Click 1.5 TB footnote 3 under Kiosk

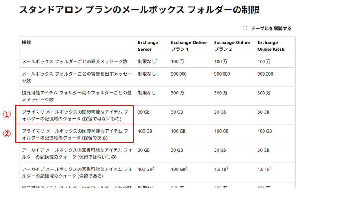point(264,169)
